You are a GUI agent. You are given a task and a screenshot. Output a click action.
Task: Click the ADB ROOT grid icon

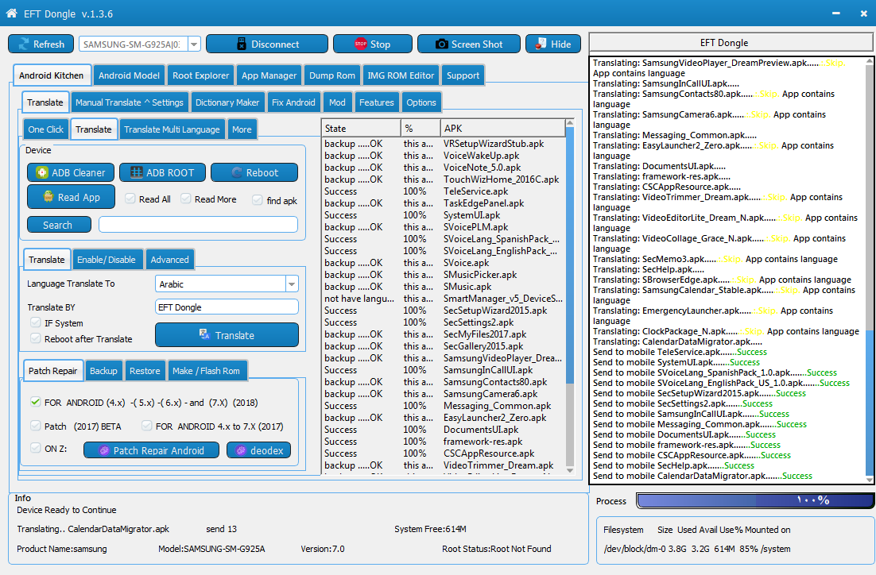coord(136,172)
